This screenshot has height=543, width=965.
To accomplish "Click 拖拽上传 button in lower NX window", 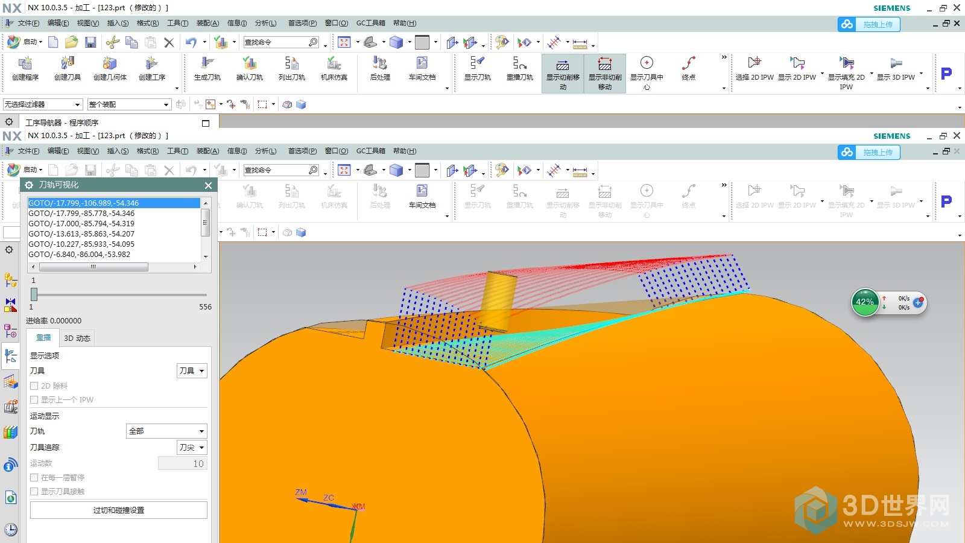I will (869, 153).
